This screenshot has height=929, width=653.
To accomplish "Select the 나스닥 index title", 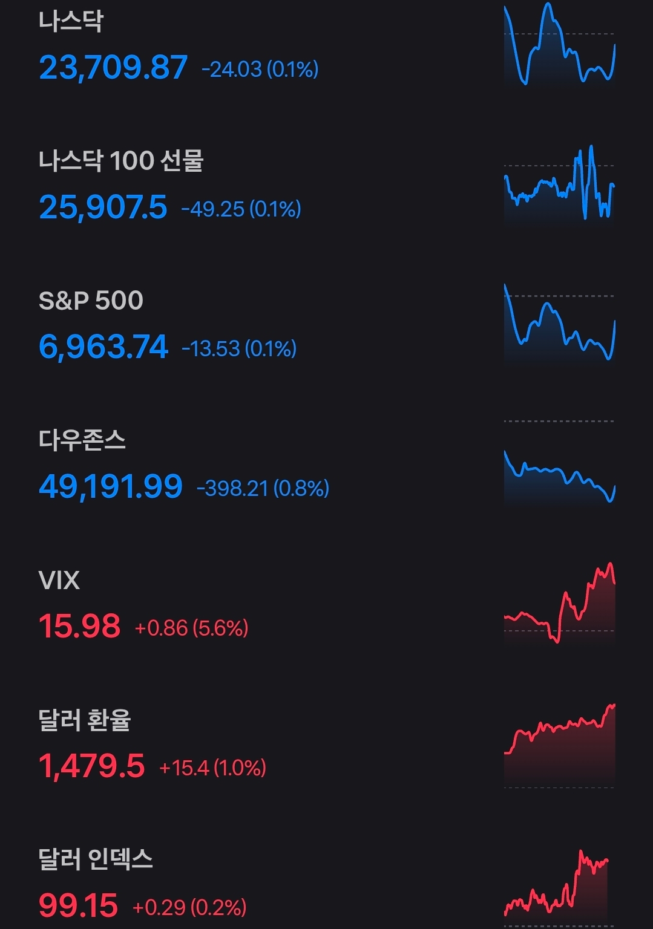I will point(71,21).
